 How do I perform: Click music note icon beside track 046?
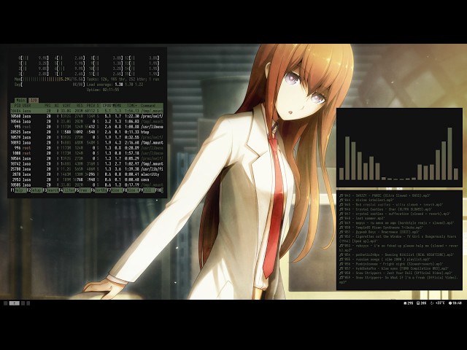tap(341, 209)
